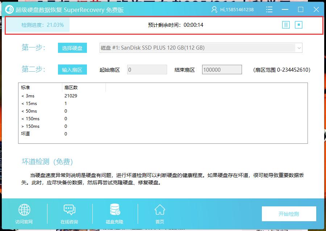Expand the disk selection dropdown arrow
This screenshot has height=231, width=326.
click(299, 47)
